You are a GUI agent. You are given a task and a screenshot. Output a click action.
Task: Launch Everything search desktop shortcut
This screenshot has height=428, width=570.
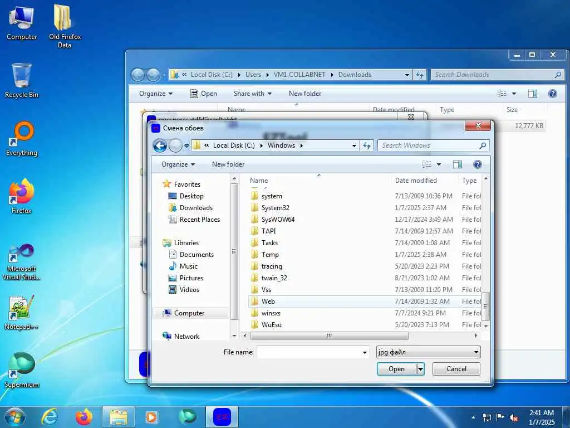tap(22, 139)
